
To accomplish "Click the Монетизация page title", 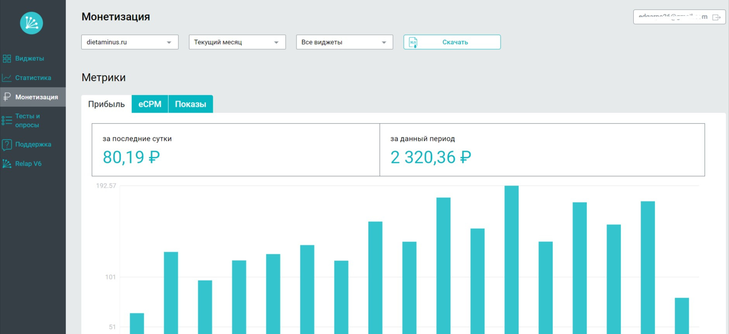I will [x=115, y=17].
